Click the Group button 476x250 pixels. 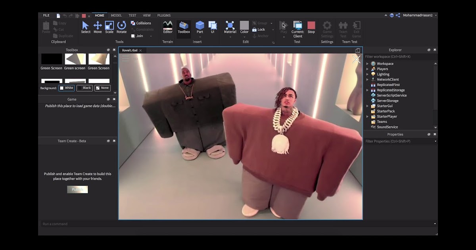[260, 23]
